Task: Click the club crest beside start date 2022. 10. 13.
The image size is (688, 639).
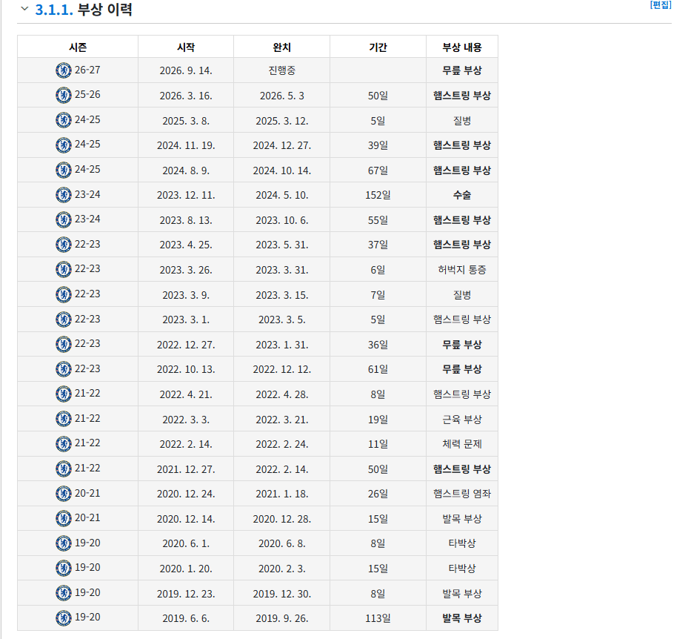Action: pyautogui.click(x=64, y=369)
